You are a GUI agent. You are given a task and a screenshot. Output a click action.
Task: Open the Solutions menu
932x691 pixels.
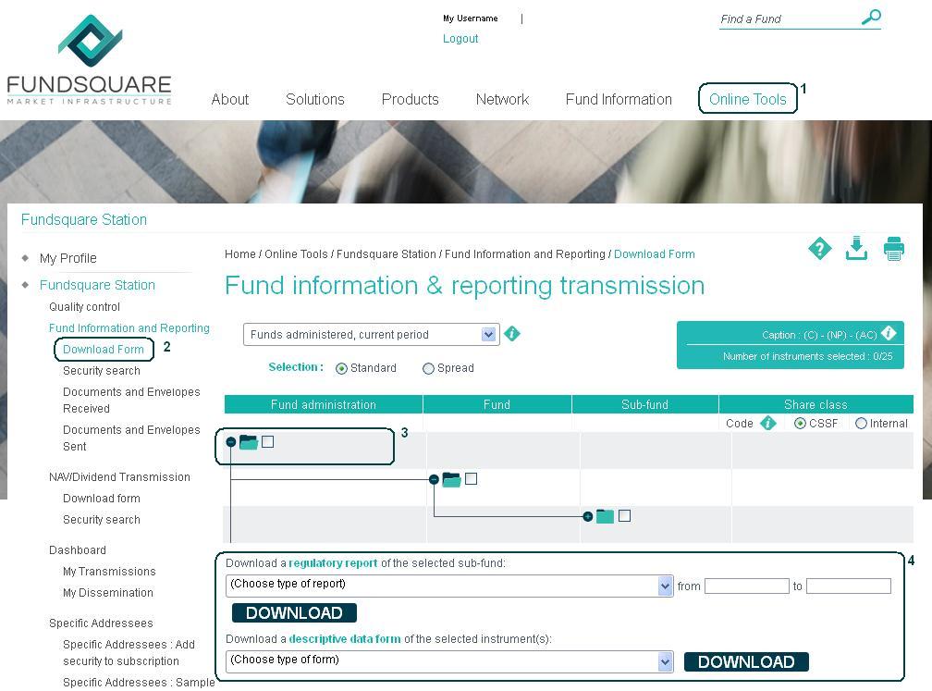click(315, 99)
